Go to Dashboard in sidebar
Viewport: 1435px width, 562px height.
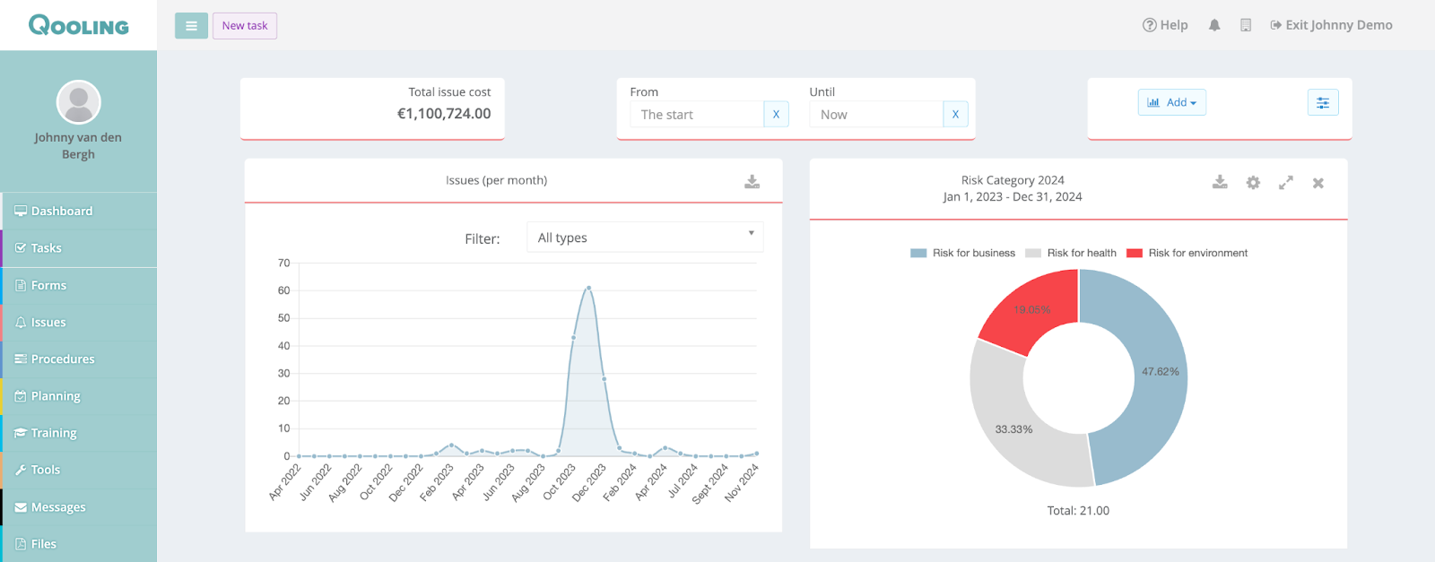tap(79, 211)
